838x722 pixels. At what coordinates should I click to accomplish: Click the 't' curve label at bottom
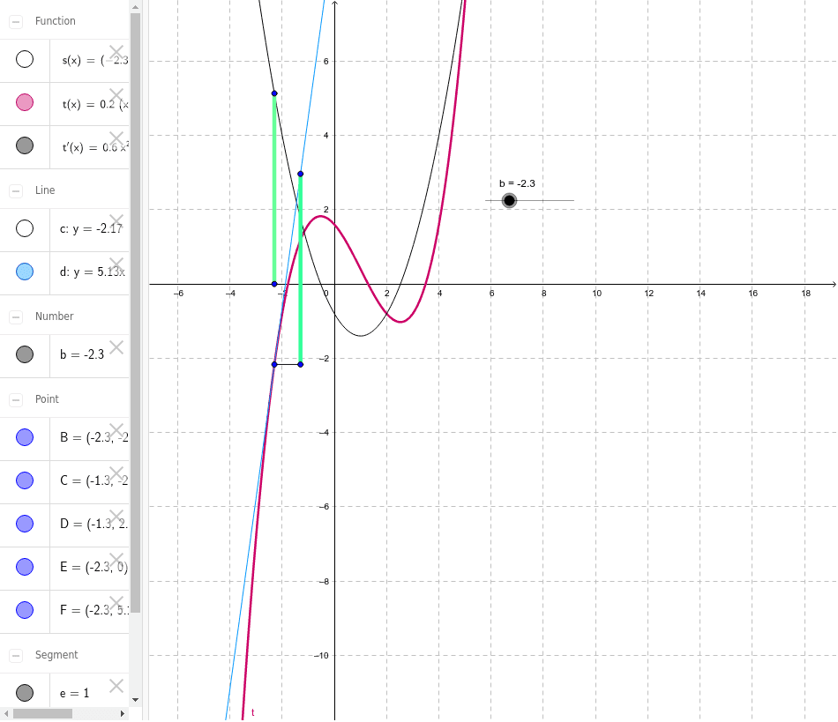coord(253,712)
